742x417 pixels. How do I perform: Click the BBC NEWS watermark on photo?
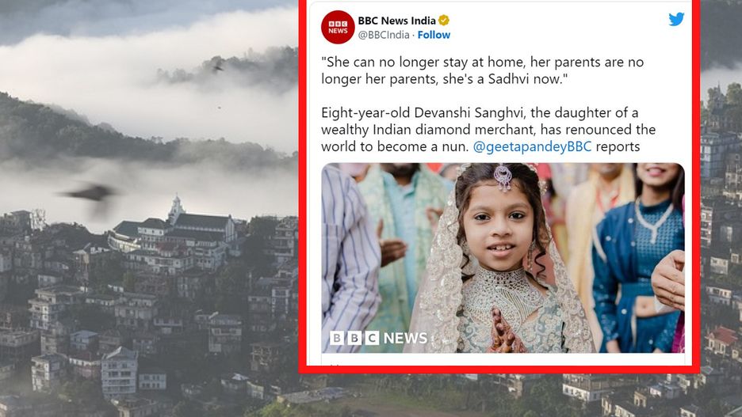[x=379, y=339]
